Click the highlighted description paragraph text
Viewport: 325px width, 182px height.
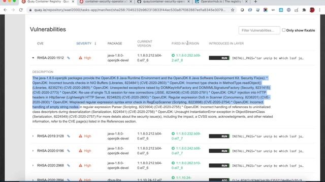point(151,93)
